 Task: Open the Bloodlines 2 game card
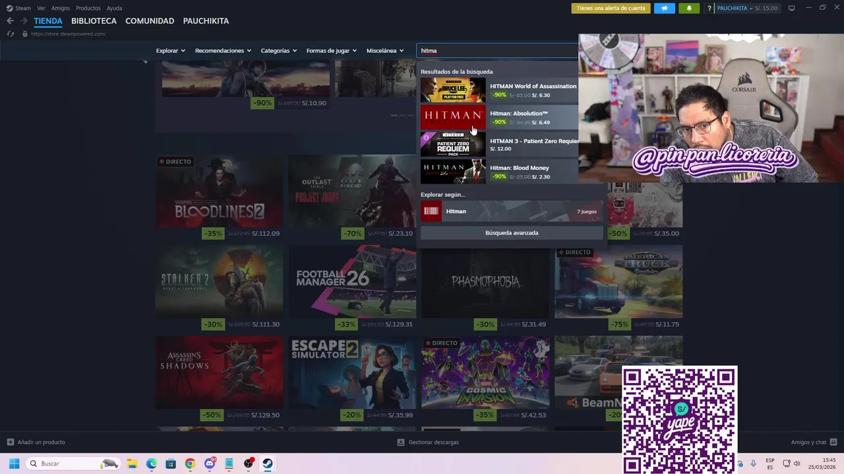click(219, 191)
